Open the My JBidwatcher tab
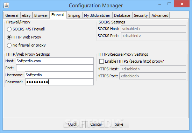192x133 pixels. click(97, 15)
